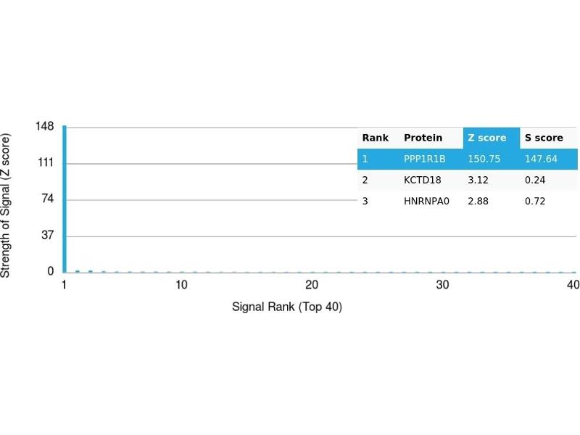Click the Protein column header
The width and height of the screenshot is (580, 435).
pyautogui.click(x=423, y=138)
